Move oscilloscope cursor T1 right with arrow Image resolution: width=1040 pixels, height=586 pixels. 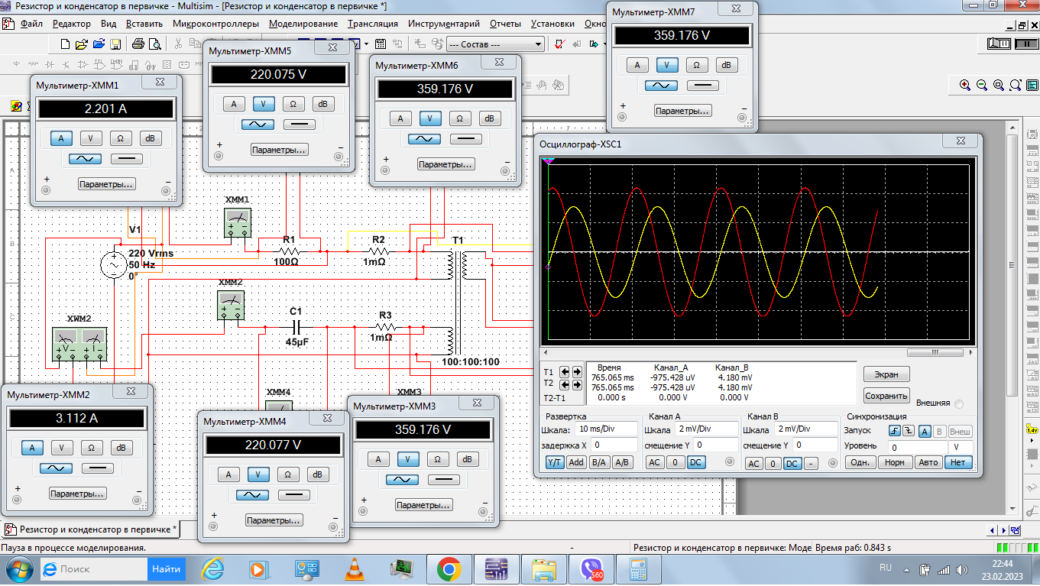(575, 371)
